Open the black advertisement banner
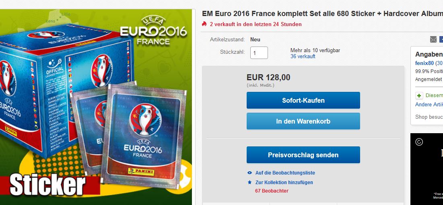 click(x=427, y=169)
